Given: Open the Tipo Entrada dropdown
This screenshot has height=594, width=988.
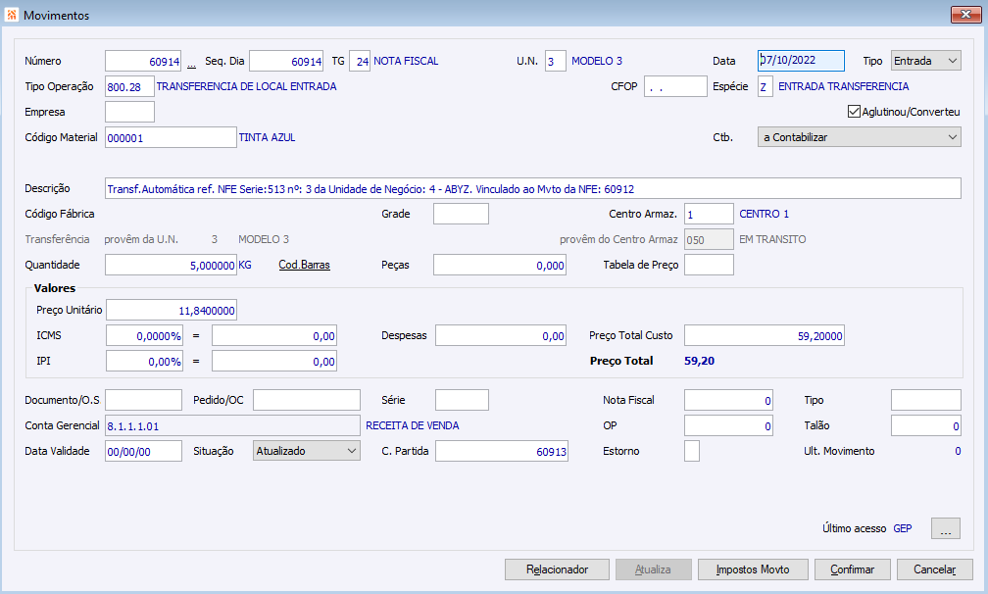Looking at the screenshot, I should [925, 61].
